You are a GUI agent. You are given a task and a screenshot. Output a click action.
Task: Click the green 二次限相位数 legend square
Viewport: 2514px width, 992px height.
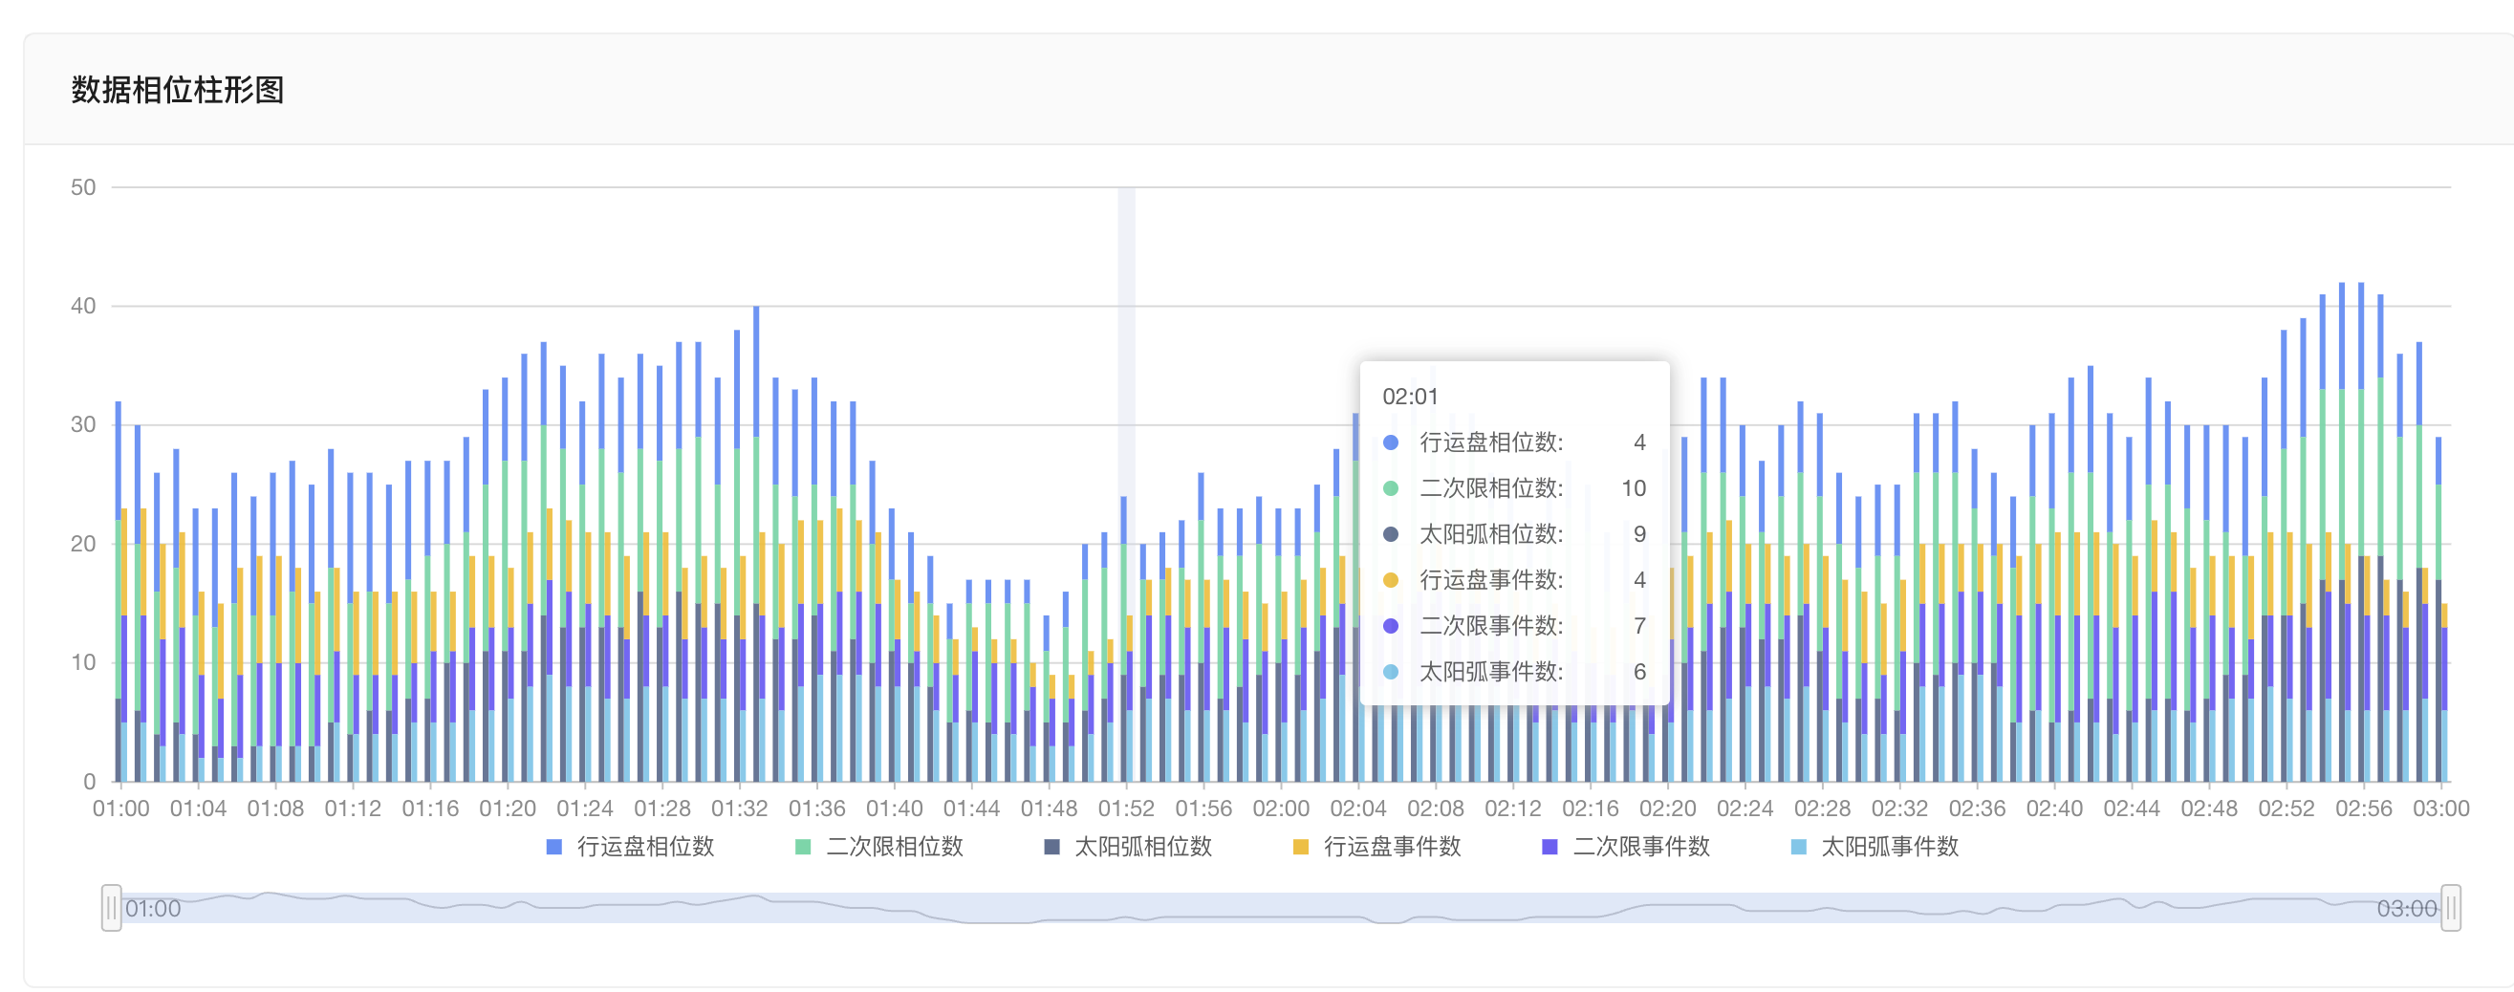tap(803, 847)
